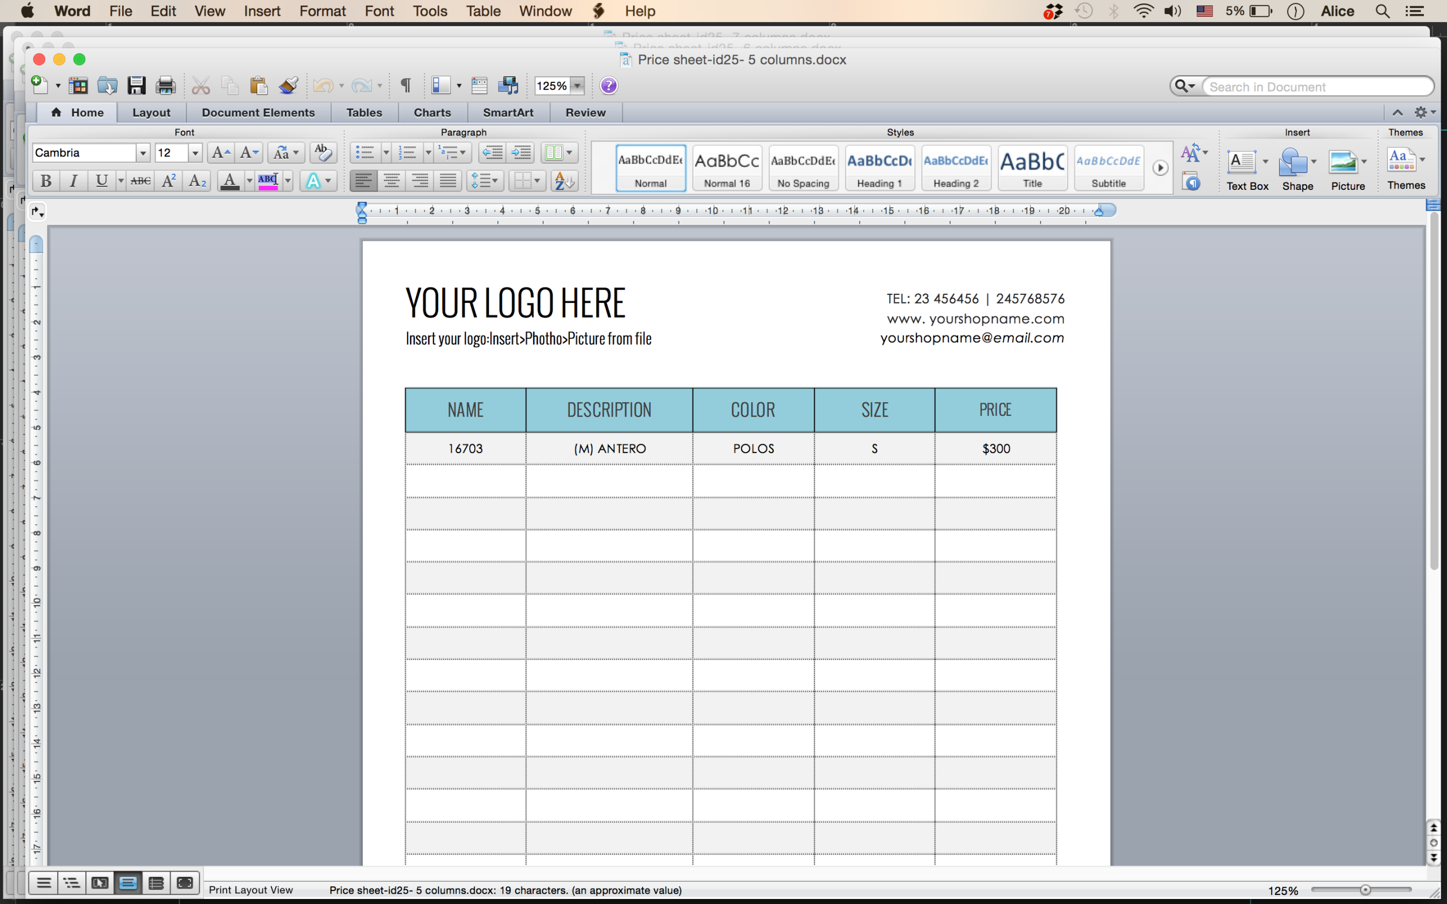
Task: Click the Paste clipboard icon
Action: point(258,85)
